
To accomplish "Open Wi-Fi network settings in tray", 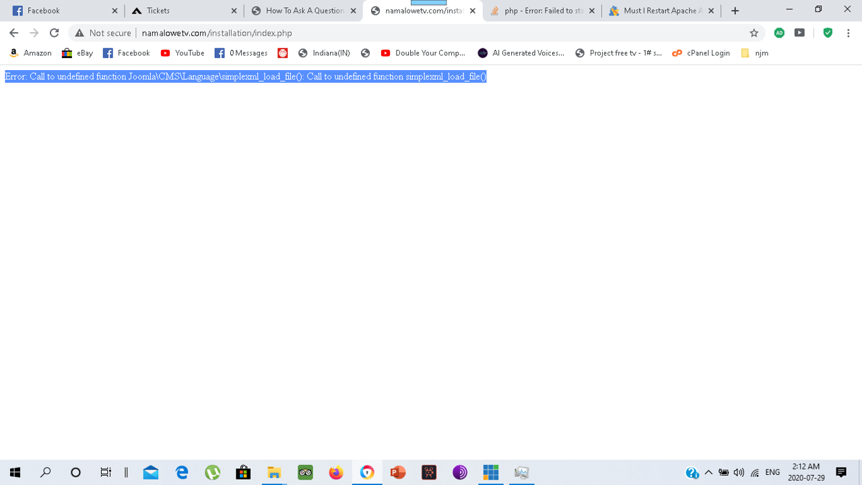I will tap(755, 472).
